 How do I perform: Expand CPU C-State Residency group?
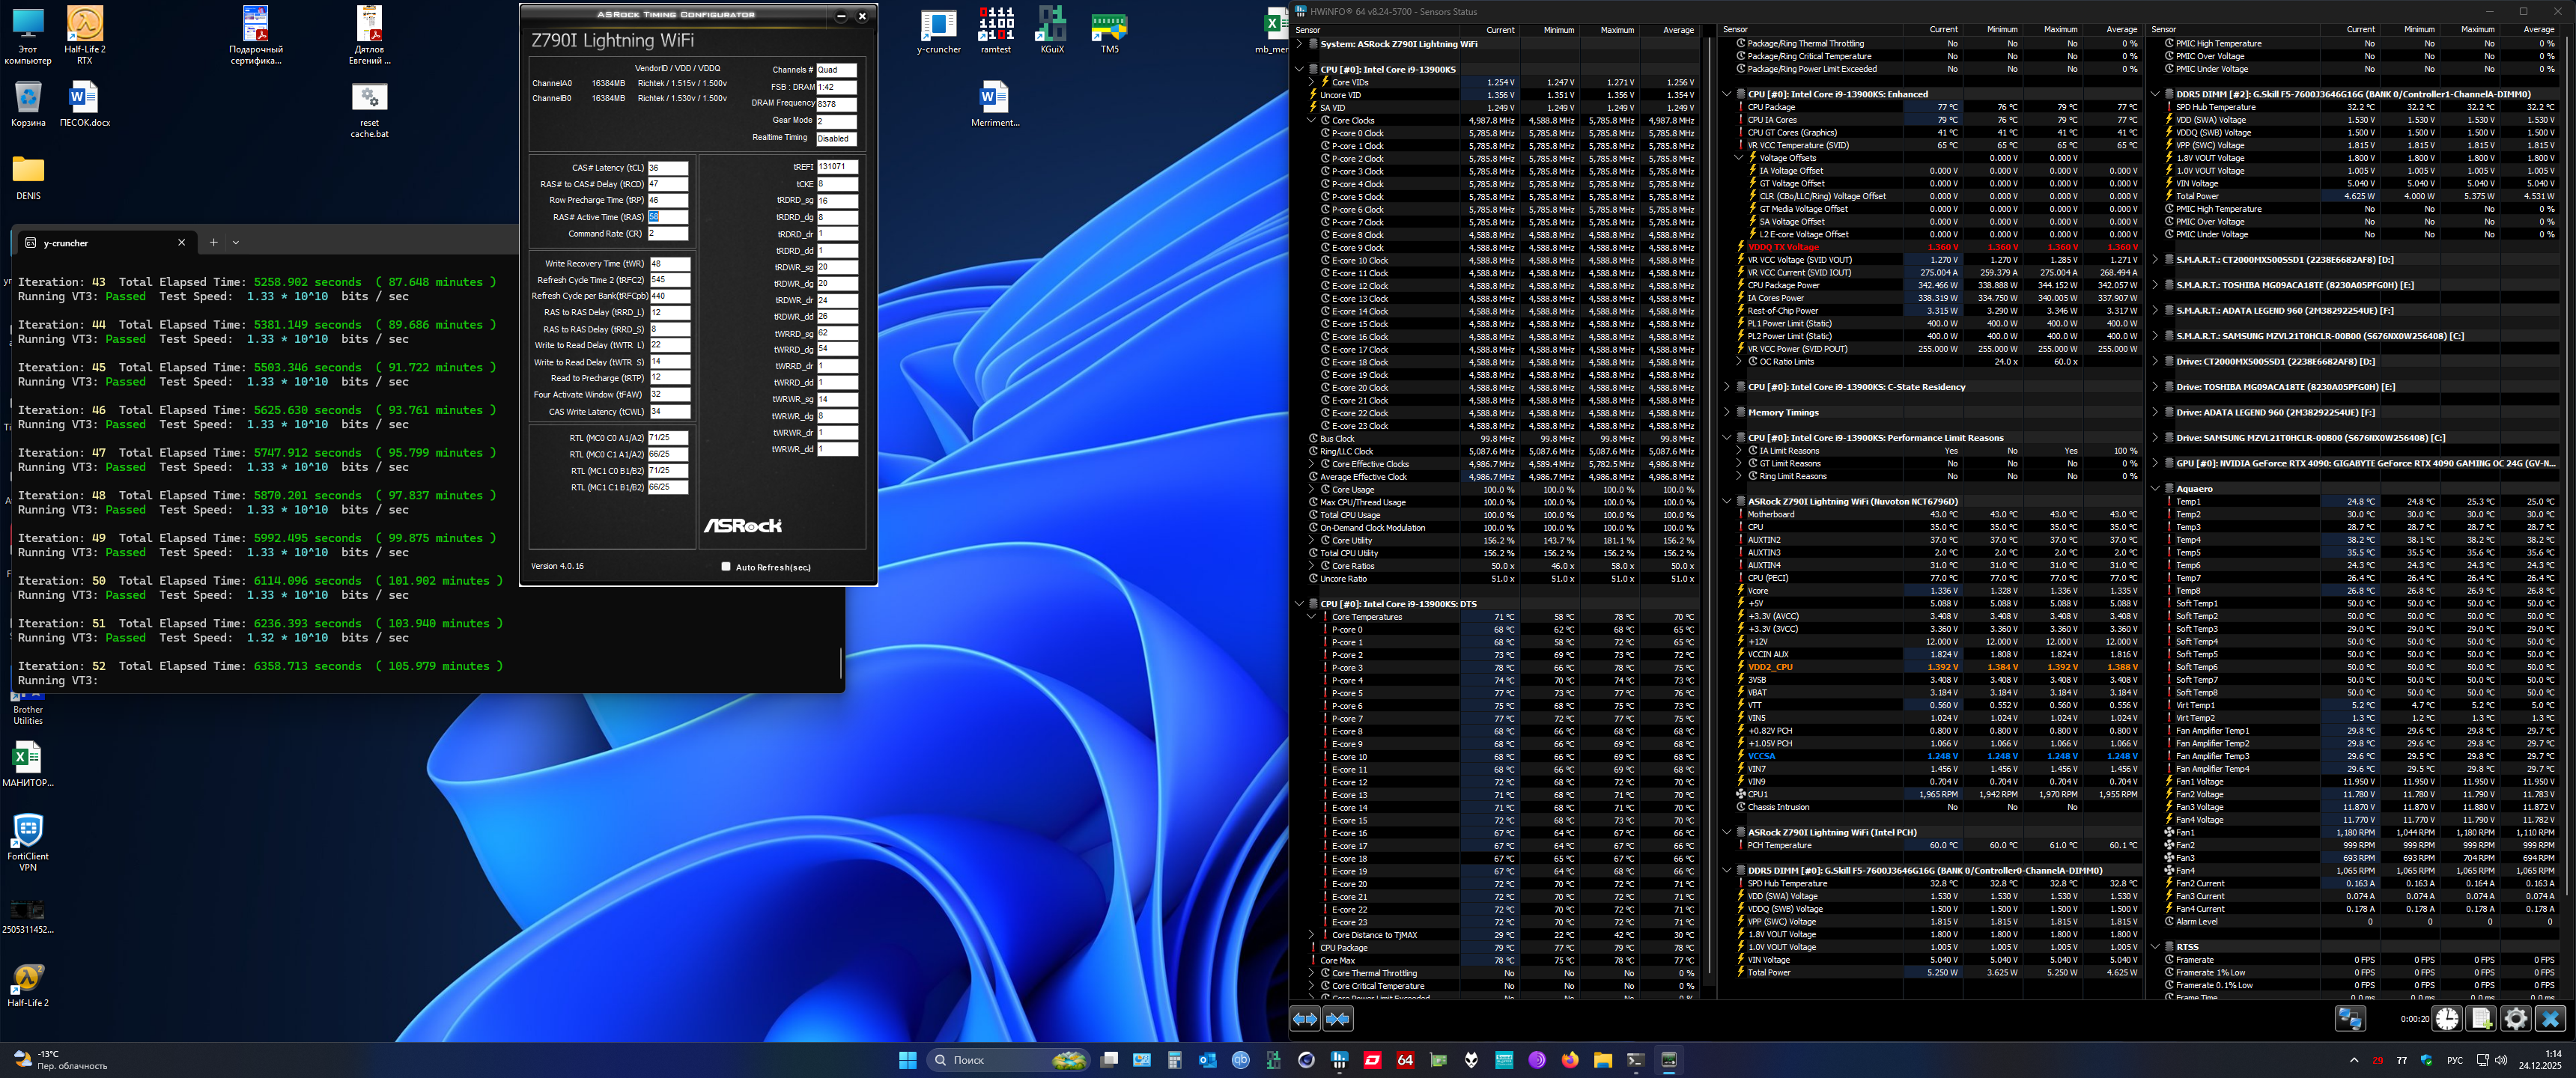click(1727, 387)
